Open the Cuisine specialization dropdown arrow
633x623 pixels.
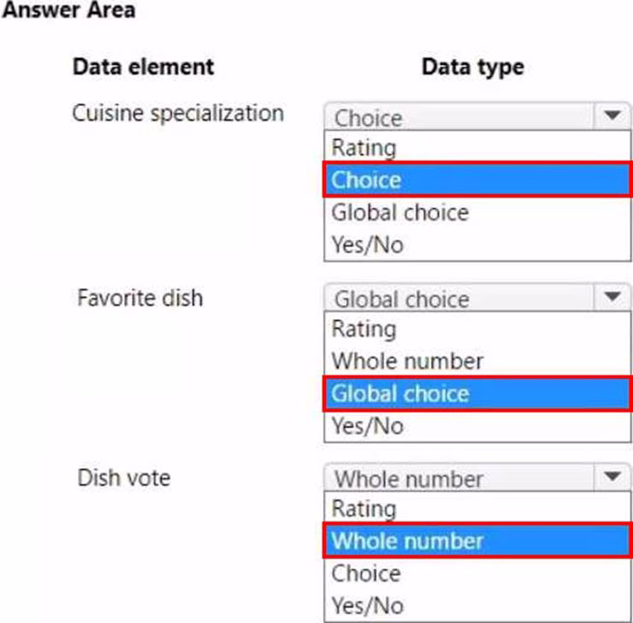(611, 116)
